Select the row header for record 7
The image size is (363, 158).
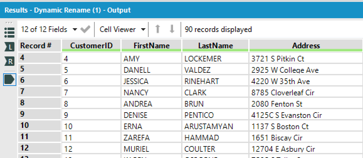39,92
